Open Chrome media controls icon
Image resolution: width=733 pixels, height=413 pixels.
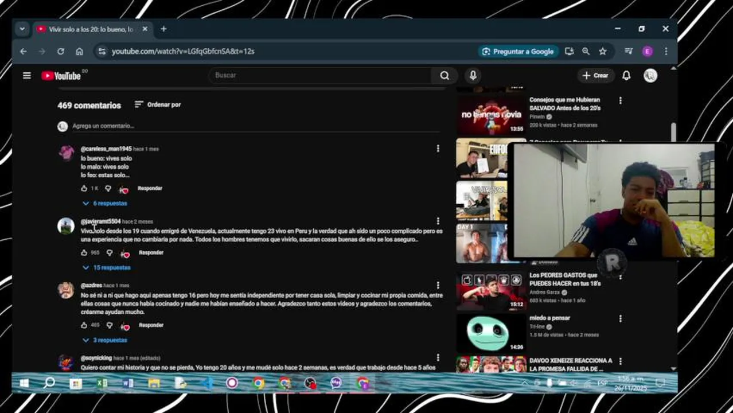pyautogui.click(x=629, y=51)
